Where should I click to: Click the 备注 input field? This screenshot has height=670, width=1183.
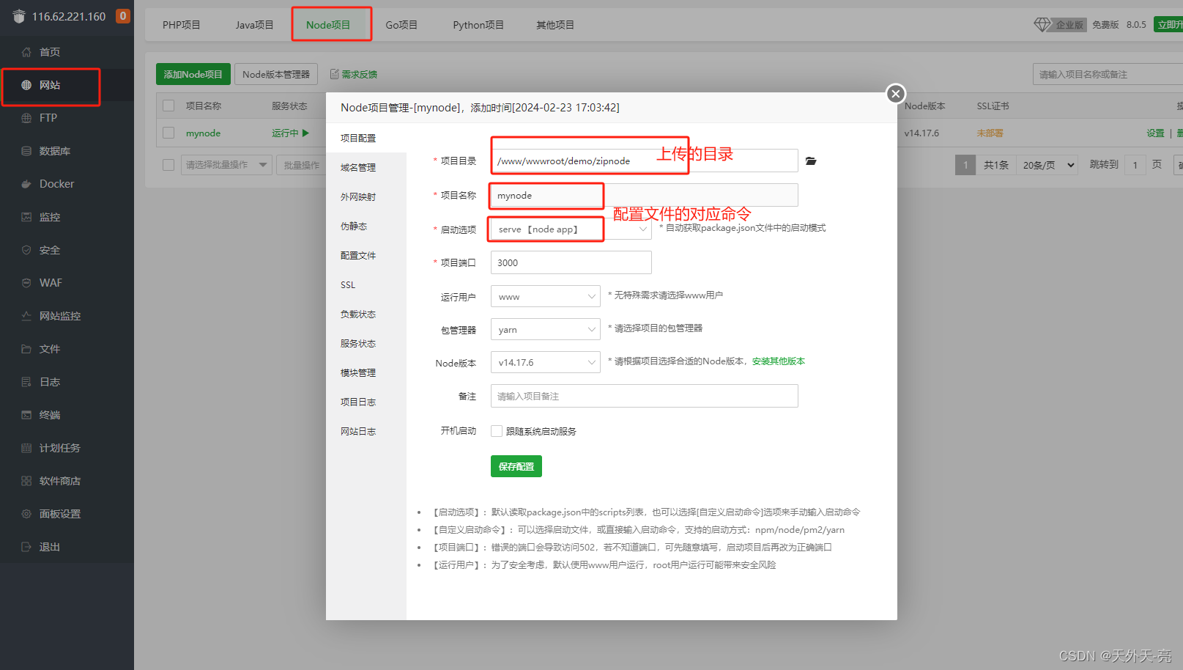click(x=645, y=396)
